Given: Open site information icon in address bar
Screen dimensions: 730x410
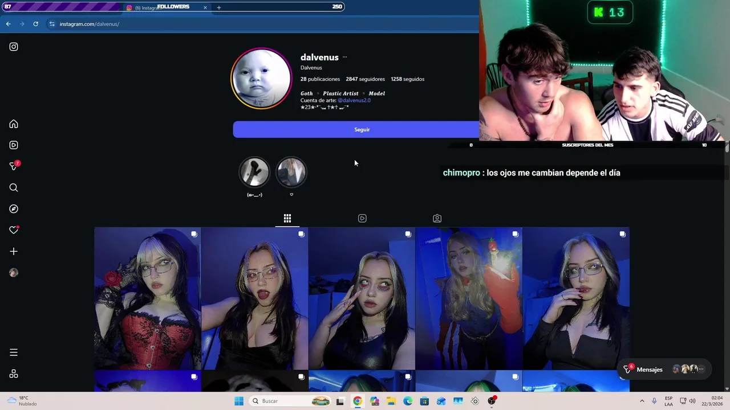Looking at the screenshot, I should pos(52,24).
